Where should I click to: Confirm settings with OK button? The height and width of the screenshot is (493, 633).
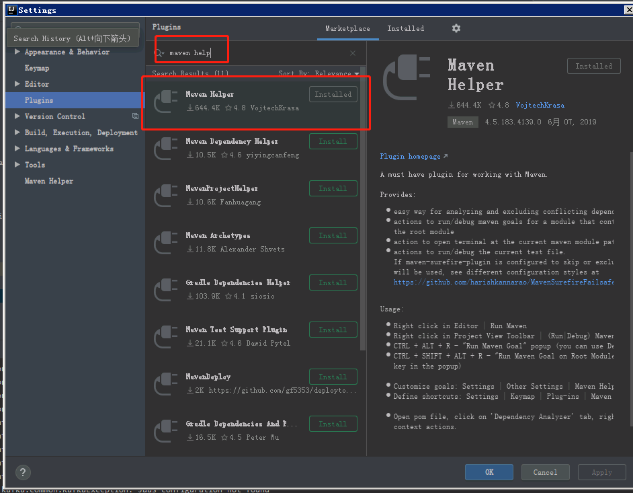coord(489,472)
